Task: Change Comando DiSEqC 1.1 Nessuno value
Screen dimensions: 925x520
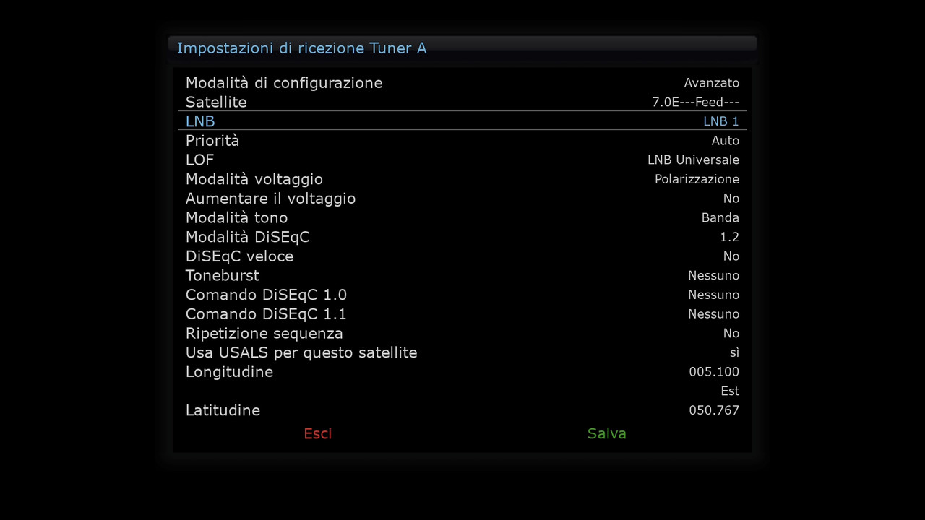Action: 714,314
